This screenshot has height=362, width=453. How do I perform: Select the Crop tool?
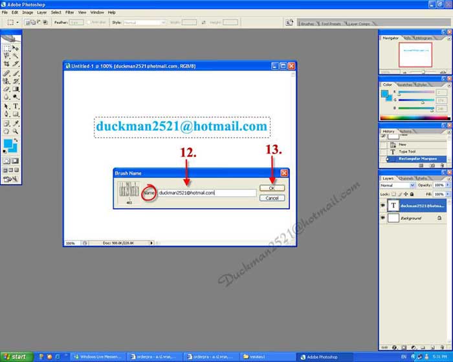(6, 63)
